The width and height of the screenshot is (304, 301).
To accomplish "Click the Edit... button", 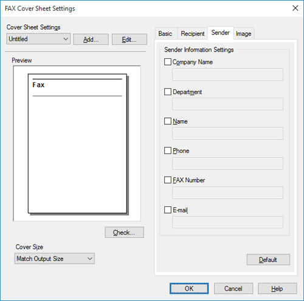I will 130,39.
